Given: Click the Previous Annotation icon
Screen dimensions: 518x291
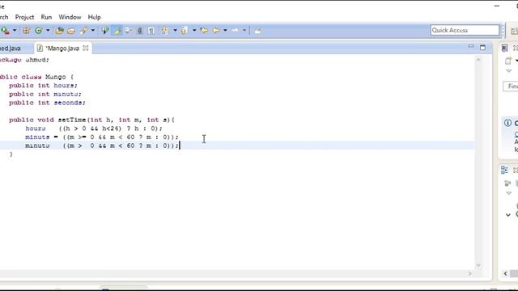Looking at the screenshot, I should (x=185, y=31).
